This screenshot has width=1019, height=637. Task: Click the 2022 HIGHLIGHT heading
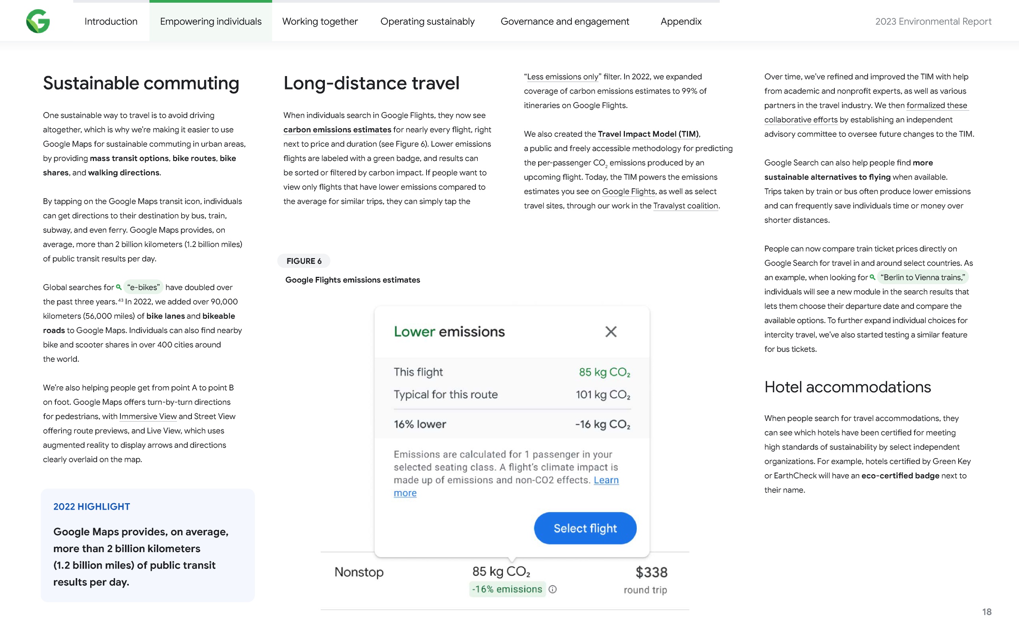coord(92,506)
